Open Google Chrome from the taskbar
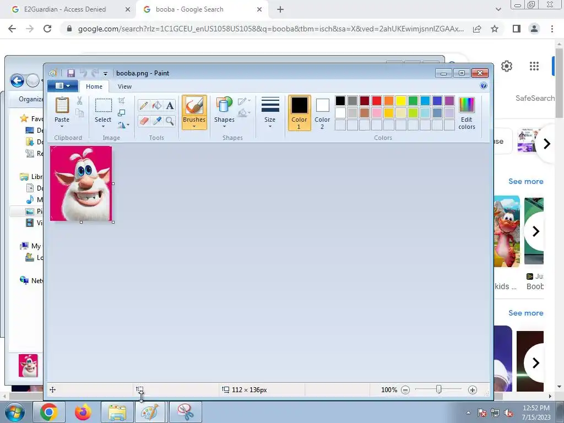564x423 pixels. pyautogui.click(x=49, y=412)
